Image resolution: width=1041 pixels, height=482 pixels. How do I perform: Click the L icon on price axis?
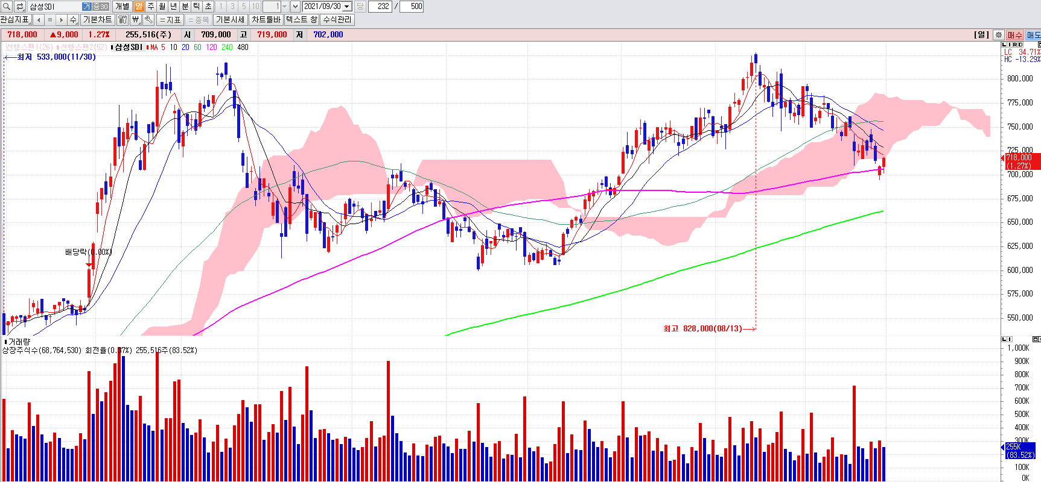pos(1004,45)
